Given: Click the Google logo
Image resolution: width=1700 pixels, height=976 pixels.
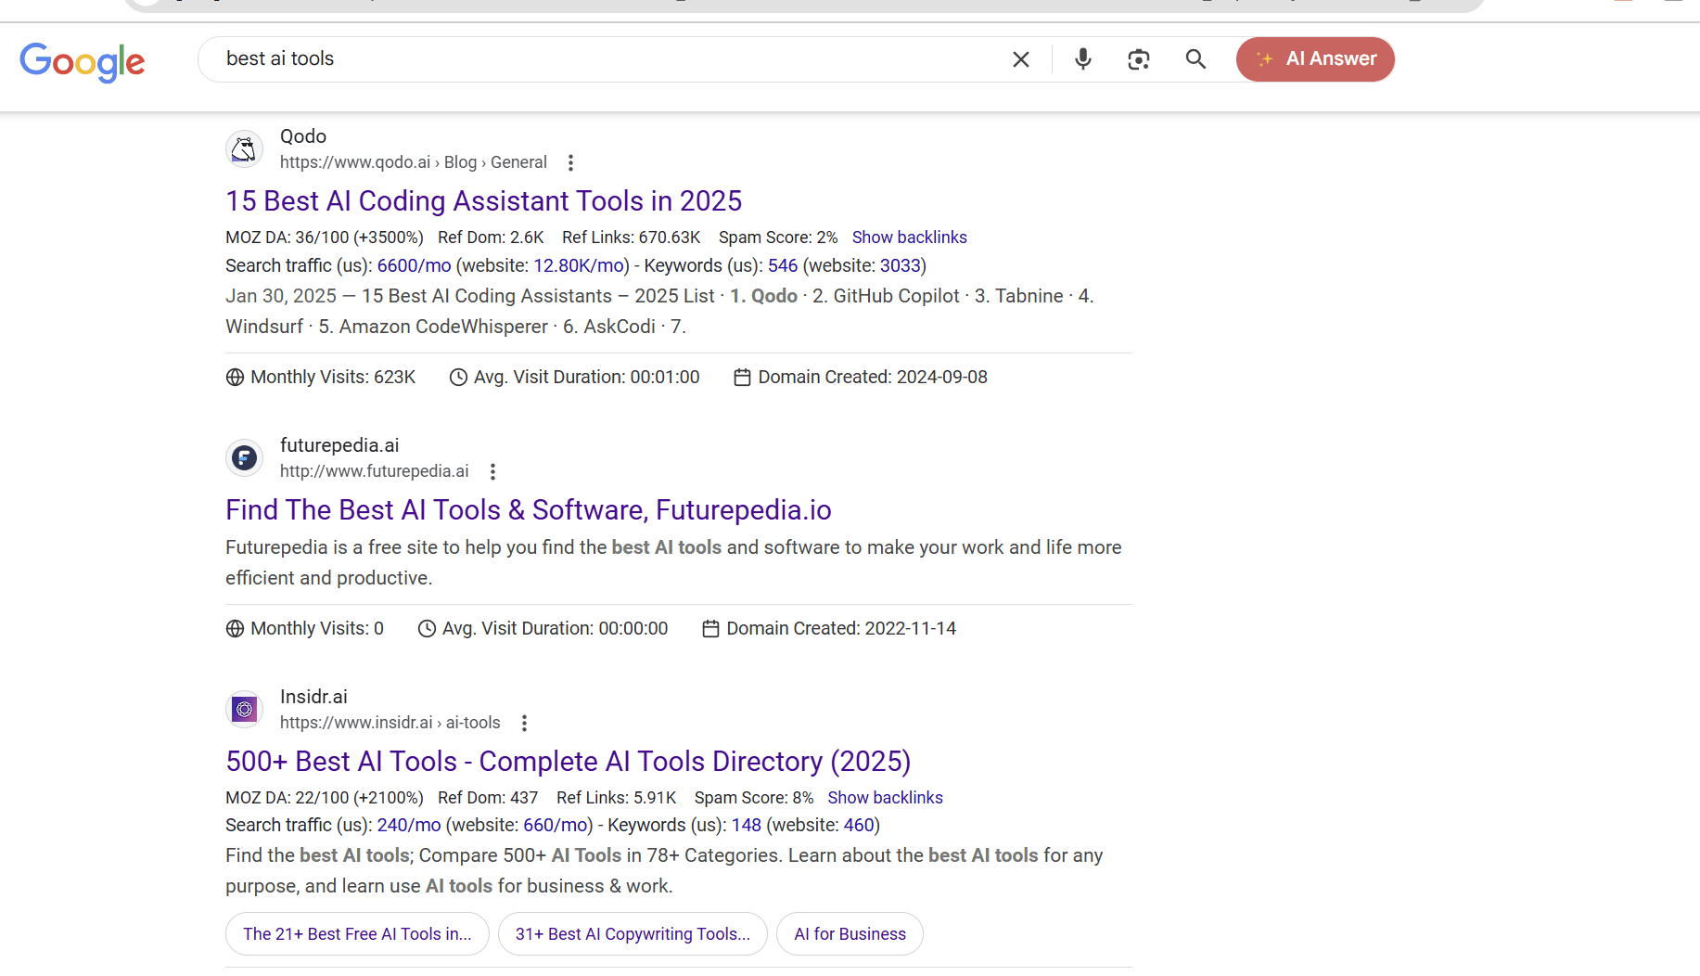Looking at the screenshot, I should point(83,61).
